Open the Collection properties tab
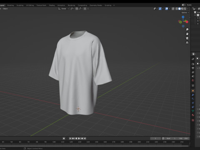 [193, 85]
